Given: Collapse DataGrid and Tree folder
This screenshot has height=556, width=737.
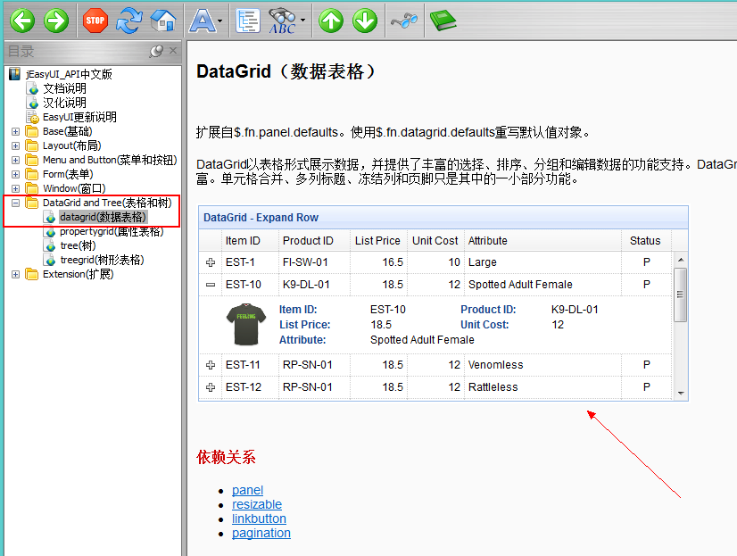Looking at the screenshot, I should (x=15, y=203).
